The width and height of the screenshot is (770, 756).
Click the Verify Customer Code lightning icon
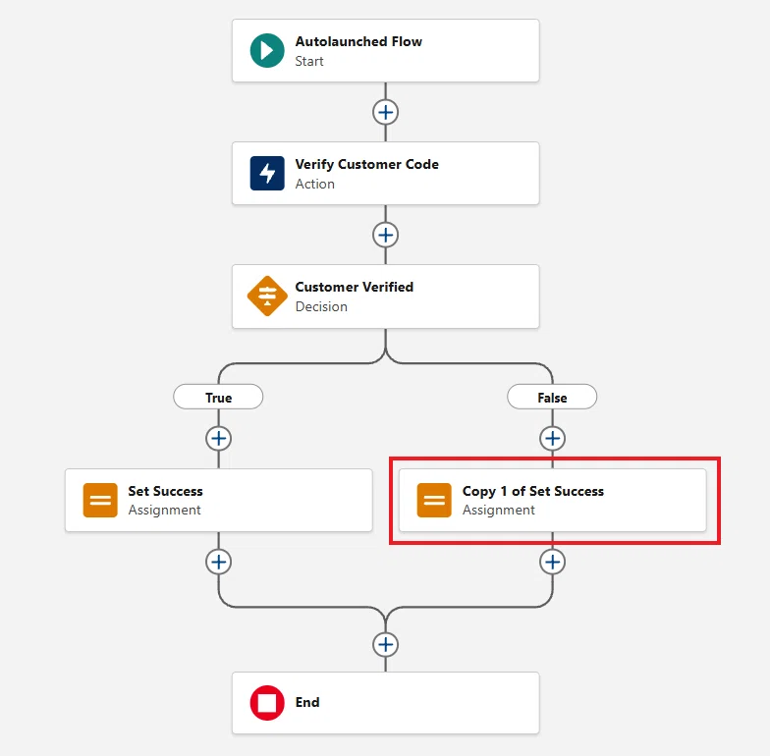pyautogui.click(x=267, y=173)
